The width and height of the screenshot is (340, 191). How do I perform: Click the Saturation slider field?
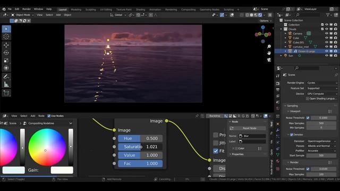coord(140,147)
